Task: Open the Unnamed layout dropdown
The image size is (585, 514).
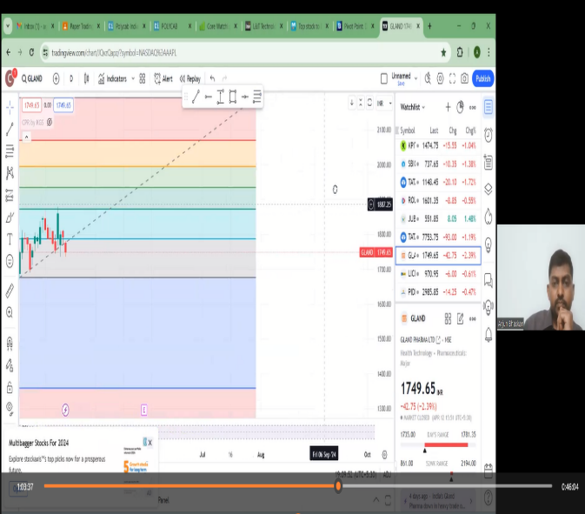Action: click(x=415, y=78)
